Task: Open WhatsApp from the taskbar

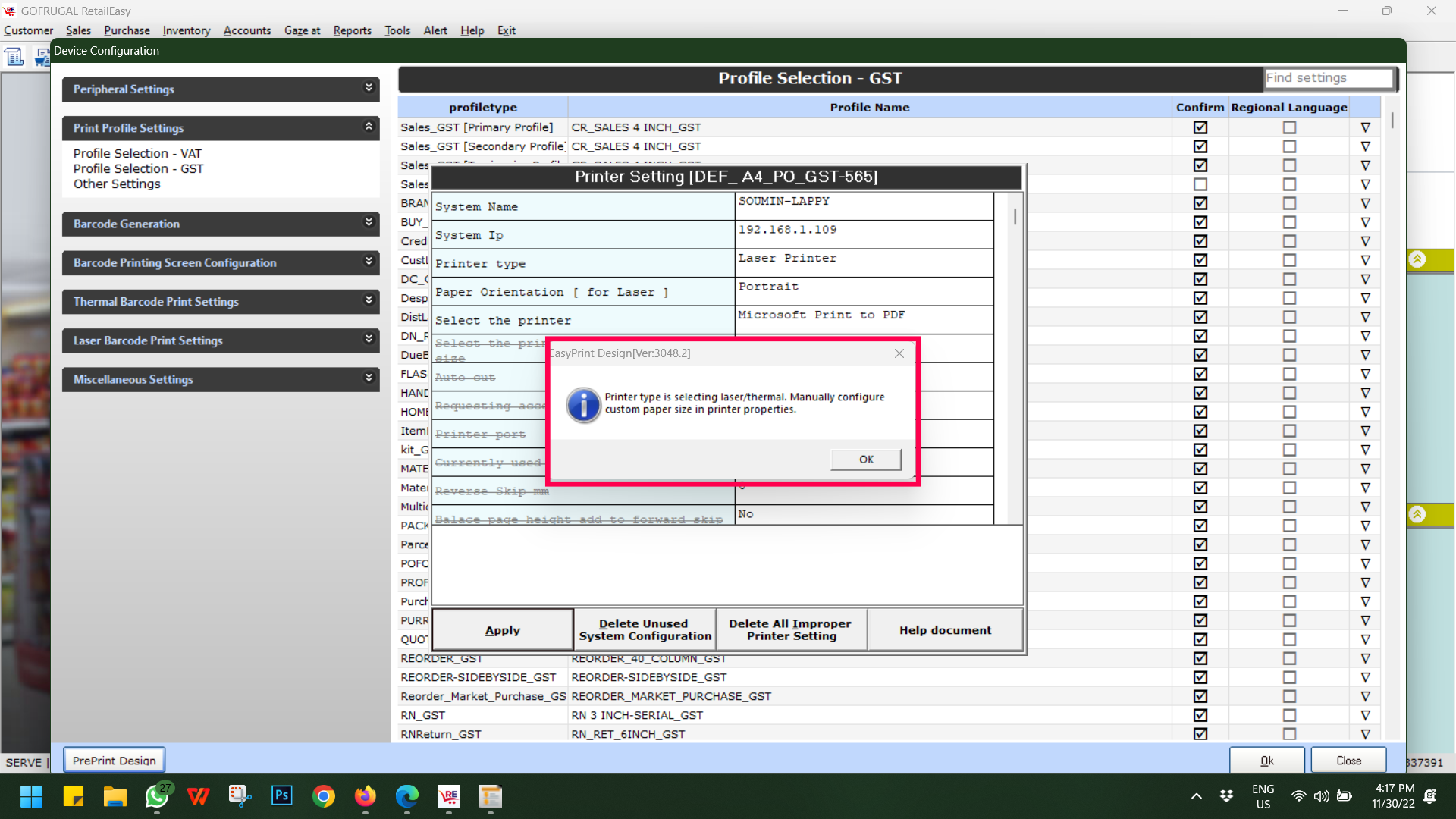Action: point(157,795)
